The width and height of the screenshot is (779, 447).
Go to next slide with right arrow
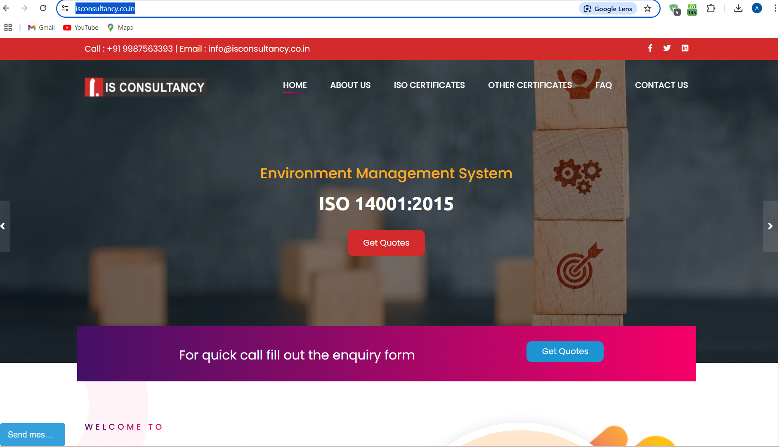coord(770,226)
